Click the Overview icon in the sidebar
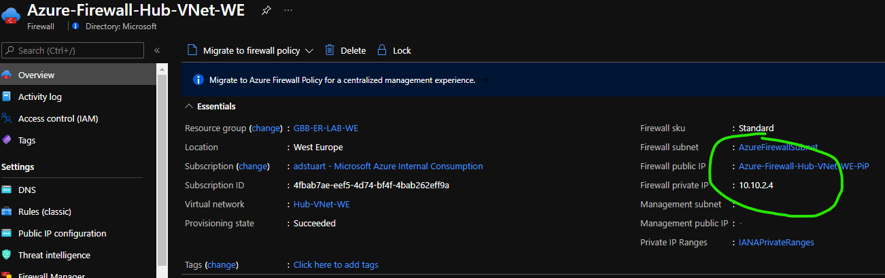This screenshot has height=278, width=885. (7, 75)
